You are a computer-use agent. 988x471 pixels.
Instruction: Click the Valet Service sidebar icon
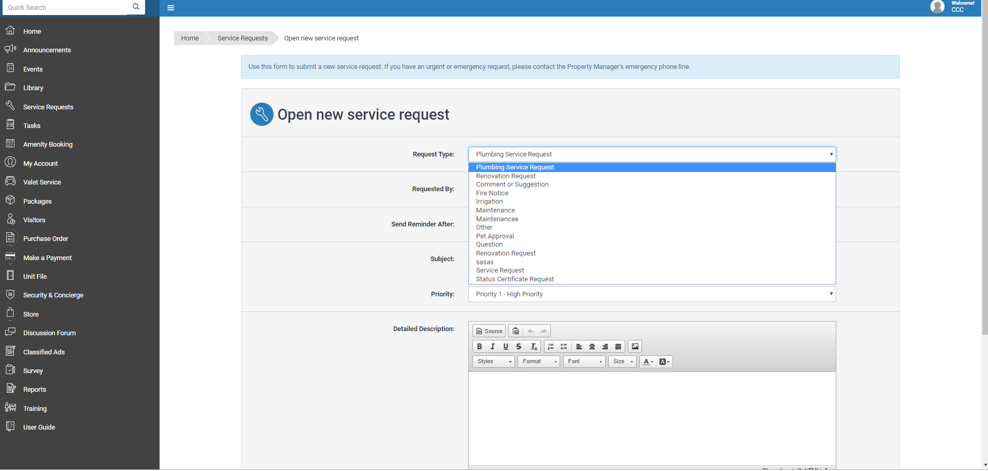[x=11, y=181]
